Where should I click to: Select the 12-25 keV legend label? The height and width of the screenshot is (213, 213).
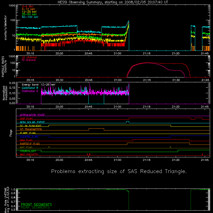[29, 12]
